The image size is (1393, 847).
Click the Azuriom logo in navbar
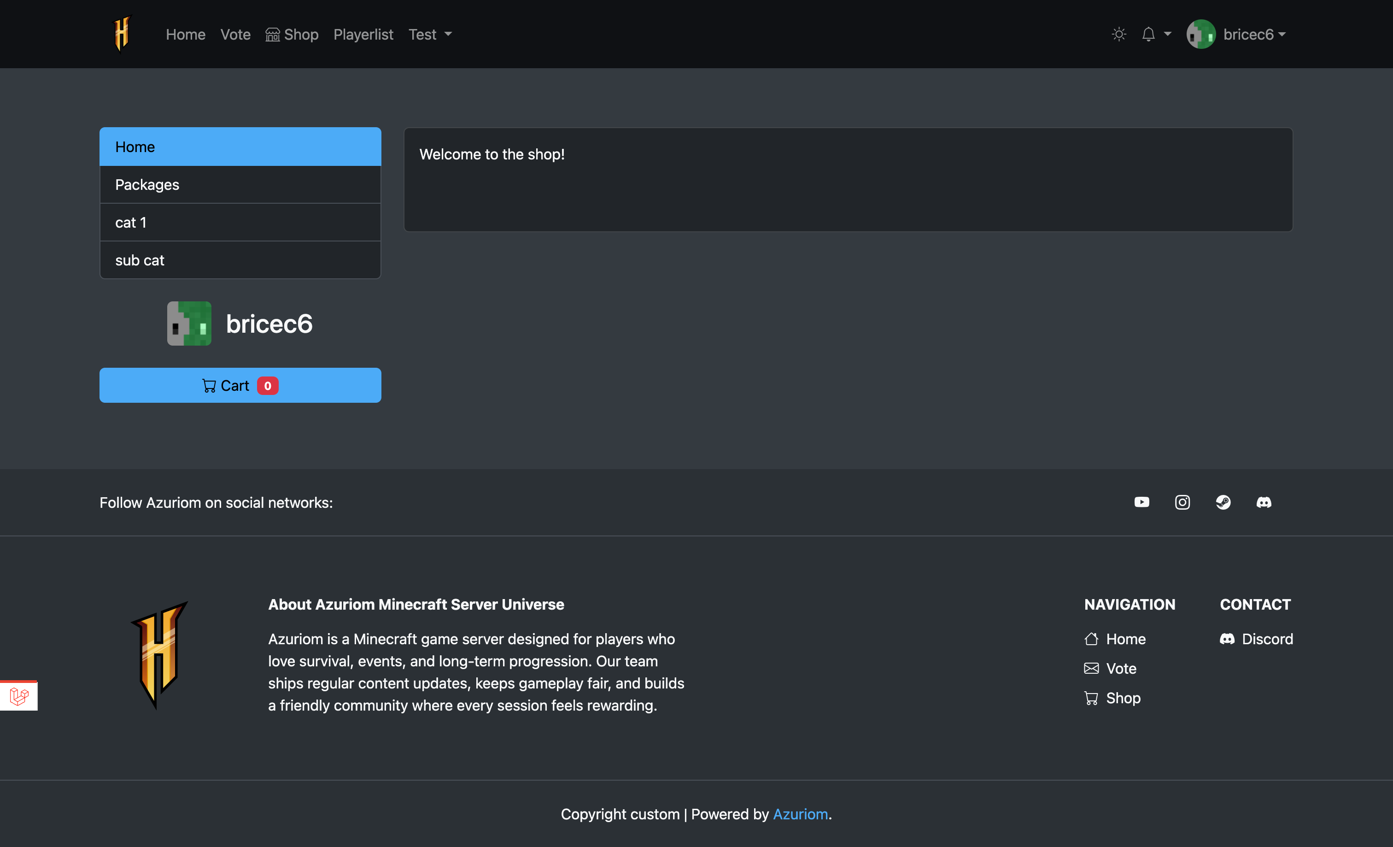click(x=122, y=34)
